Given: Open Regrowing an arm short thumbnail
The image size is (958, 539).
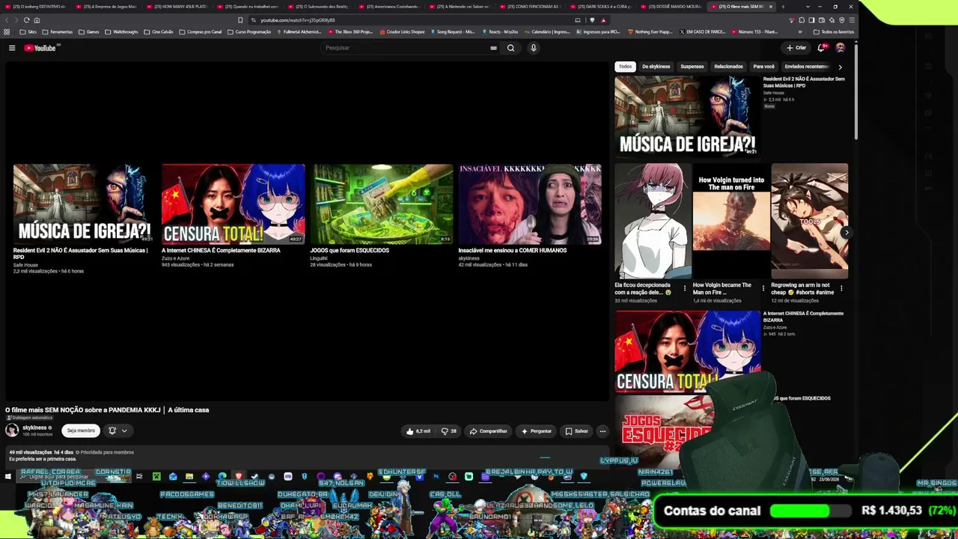Looking at the screenshot, I should point(810,221).
